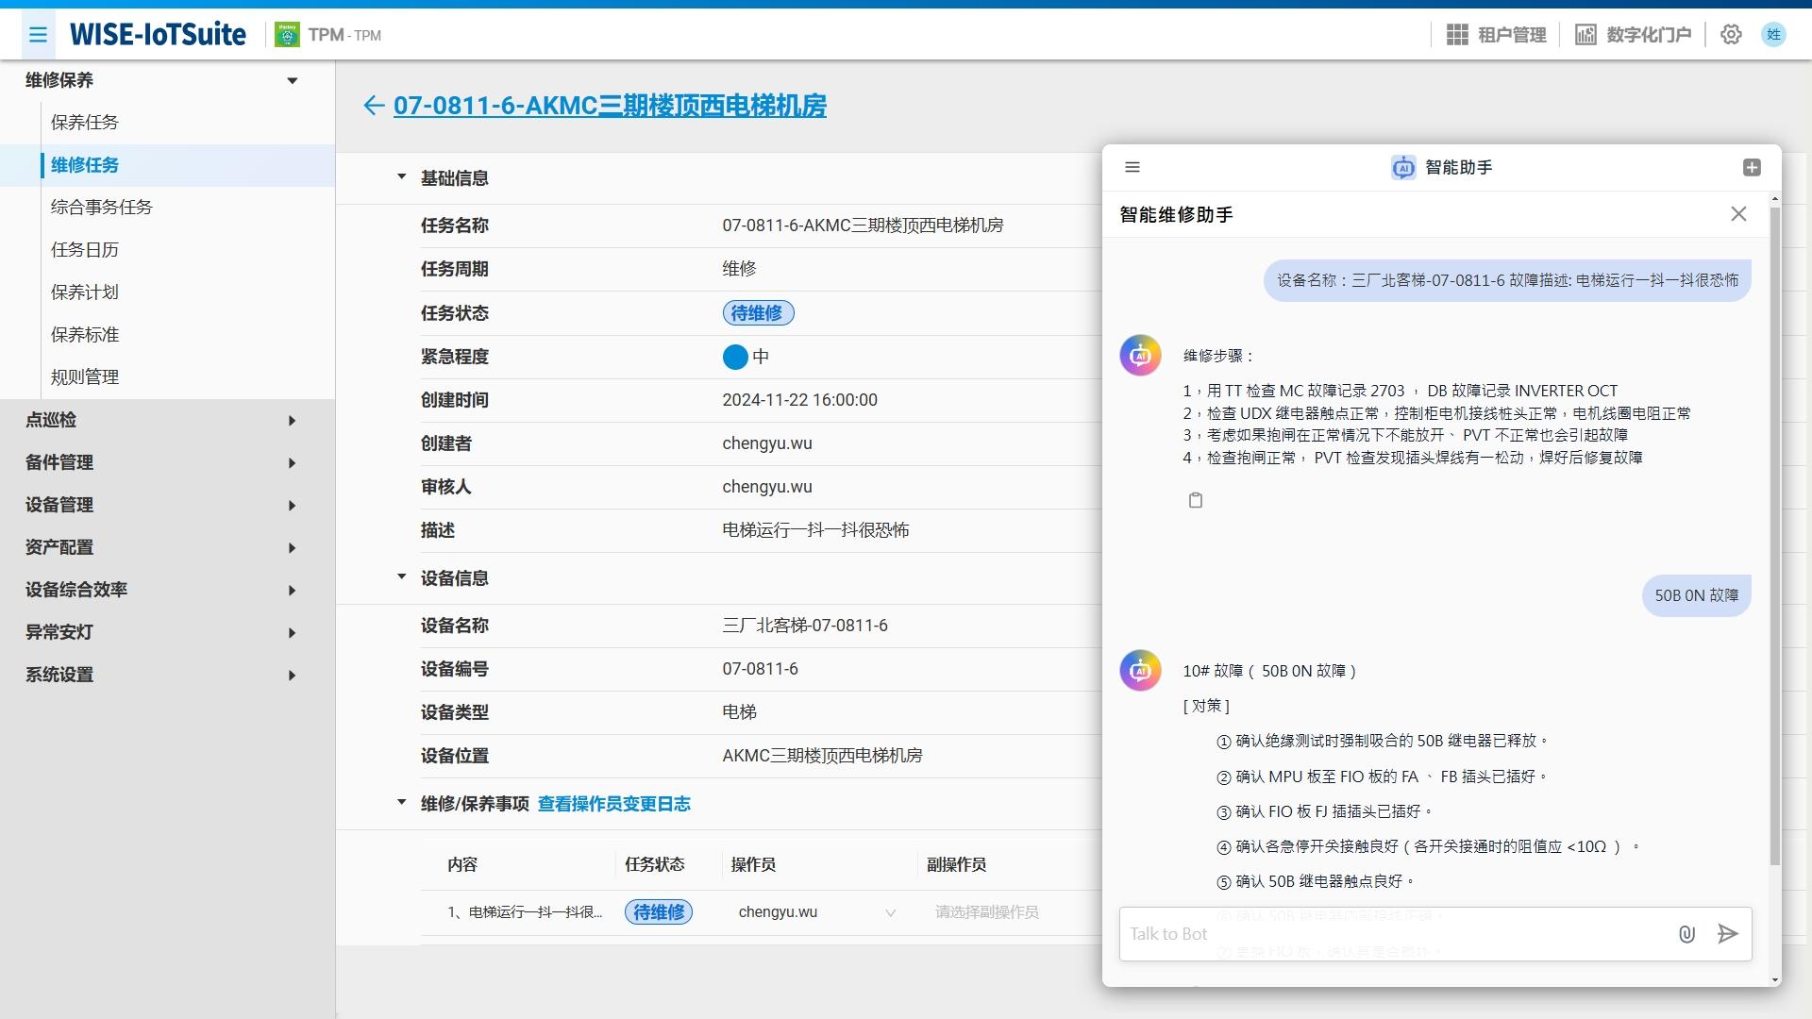1812x1019 pixels.
Task: Select 保养任务 in sidebar
Action: [x=85, y=123]
